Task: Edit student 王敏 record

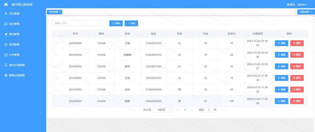Action: pyautogui.click(x=281, y=43)
